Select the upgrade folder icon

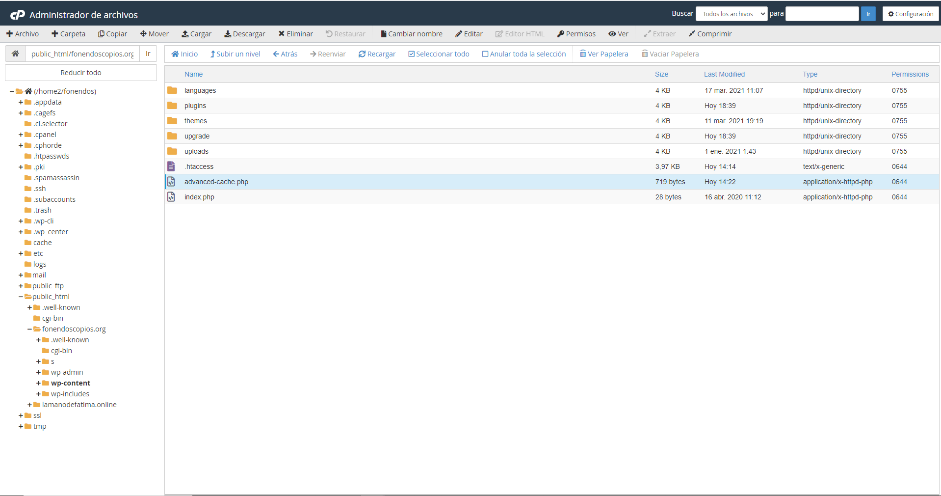click(172, 136)
